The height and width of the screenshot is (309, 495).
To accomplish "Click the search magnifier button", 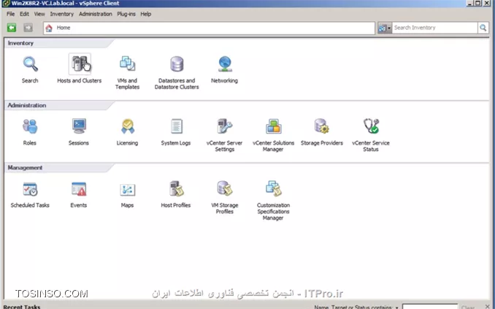I will coord(483,28).
